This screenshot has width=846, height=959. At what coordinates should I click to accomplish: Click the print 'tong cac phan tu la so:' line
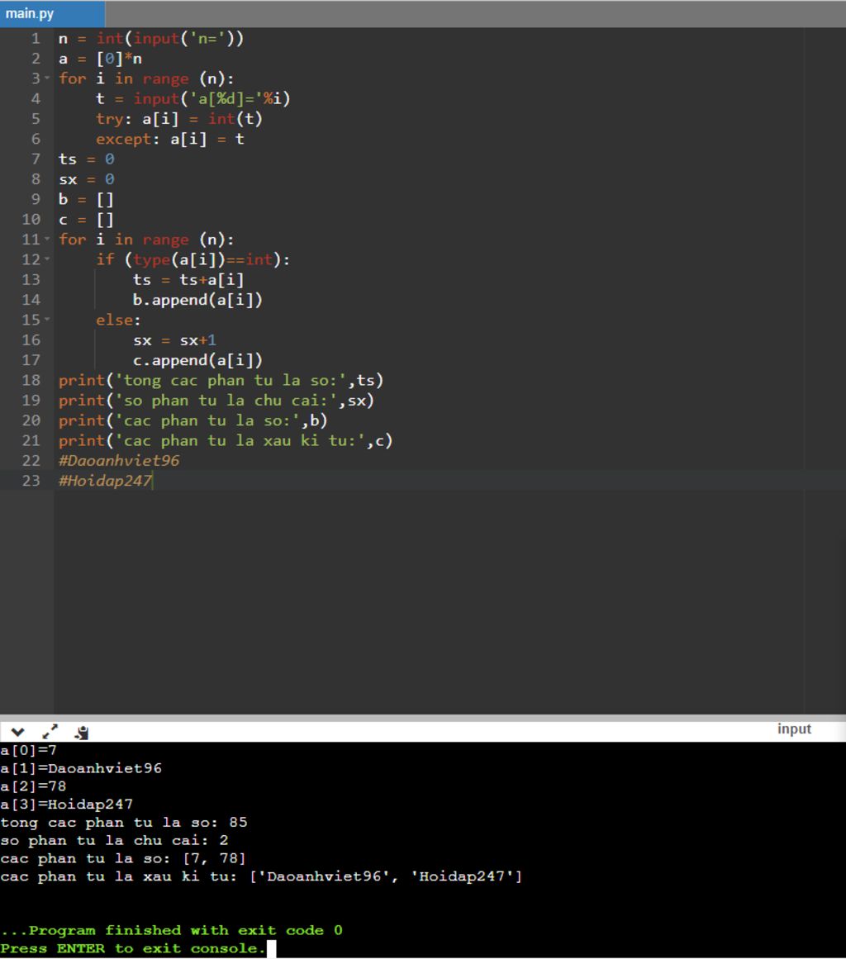pyautogui.click(x=221, y=381)
